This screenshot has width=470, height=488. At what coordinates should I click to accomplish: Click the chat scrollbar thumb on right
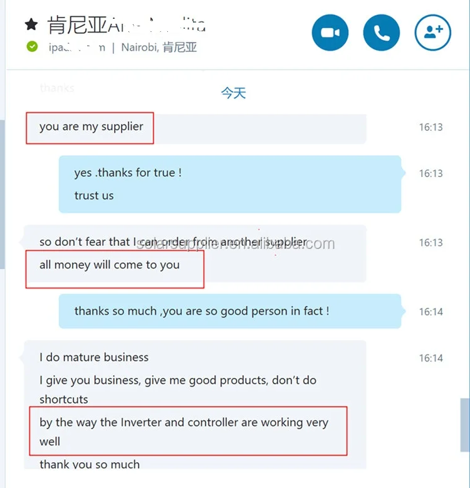click(465, 425)
